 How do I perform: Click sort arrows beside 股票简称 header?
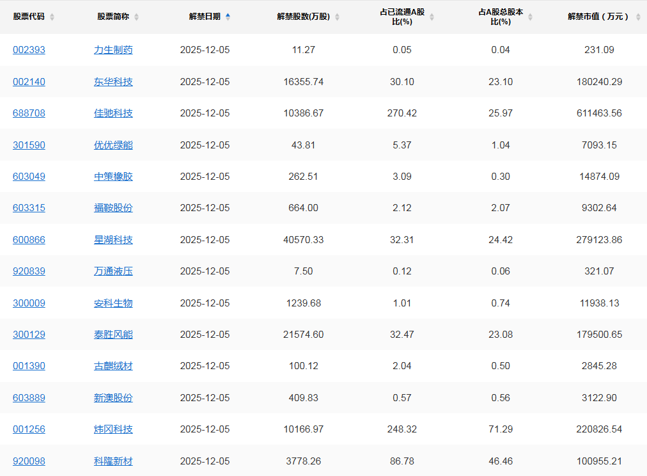pos(136,17)
